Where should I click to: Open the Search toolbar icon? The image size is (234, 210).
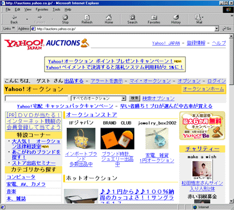point(132,19)
